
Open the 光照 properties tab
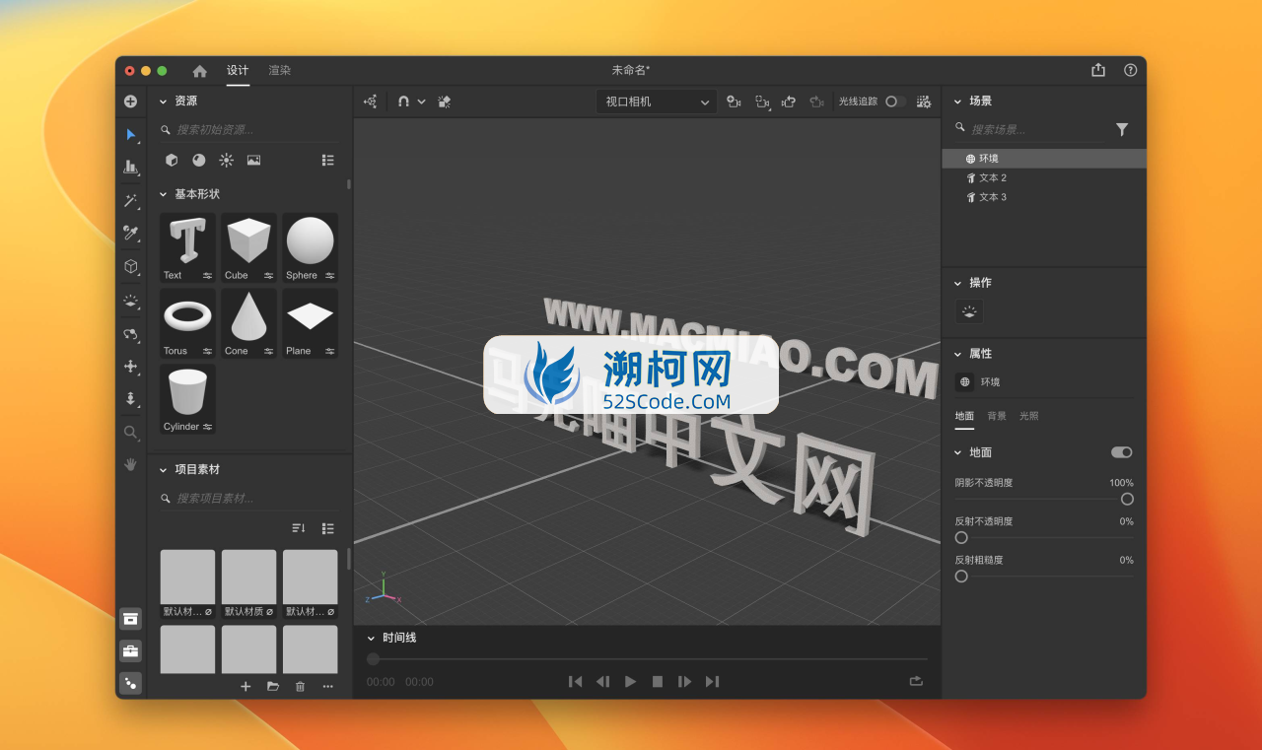click(x=1029, y=416)
